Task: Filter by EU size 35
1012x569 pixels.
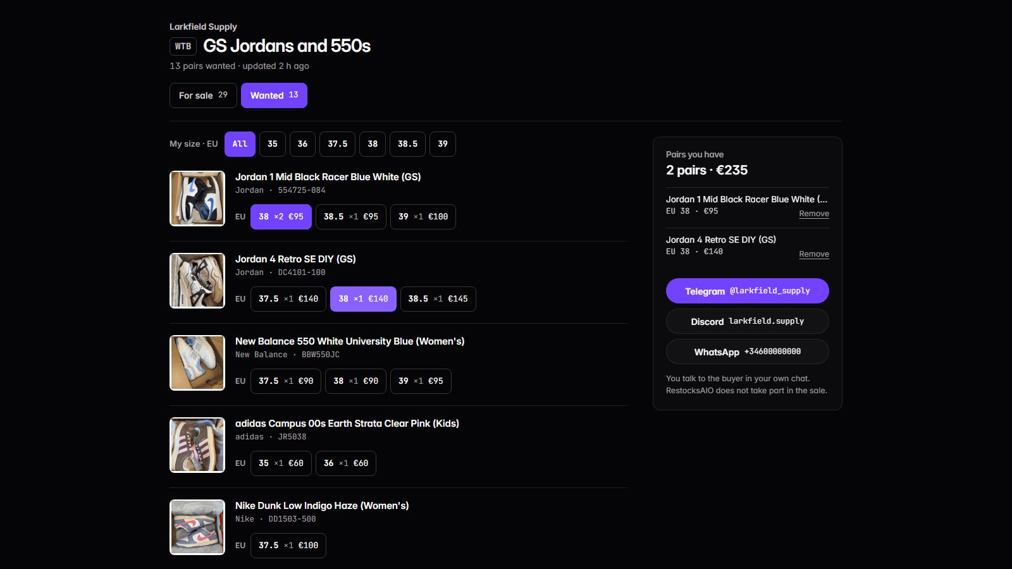Action: pyautogui.click(x=273, y=144)
